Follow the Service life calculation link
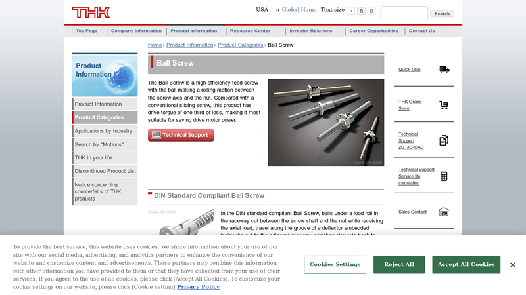This screenshot has height=295, width=526. (x=416, y=176)
